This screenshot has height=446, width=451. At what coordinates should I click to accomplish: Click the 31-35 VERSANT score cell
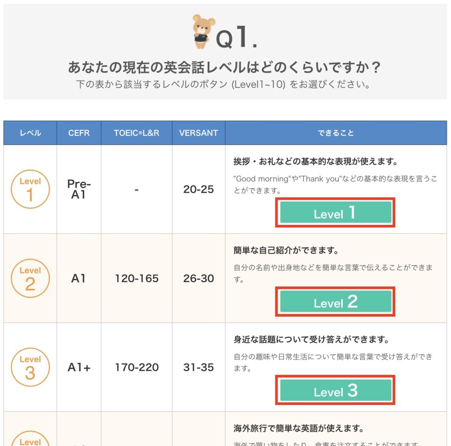click(x=198, y=367)
